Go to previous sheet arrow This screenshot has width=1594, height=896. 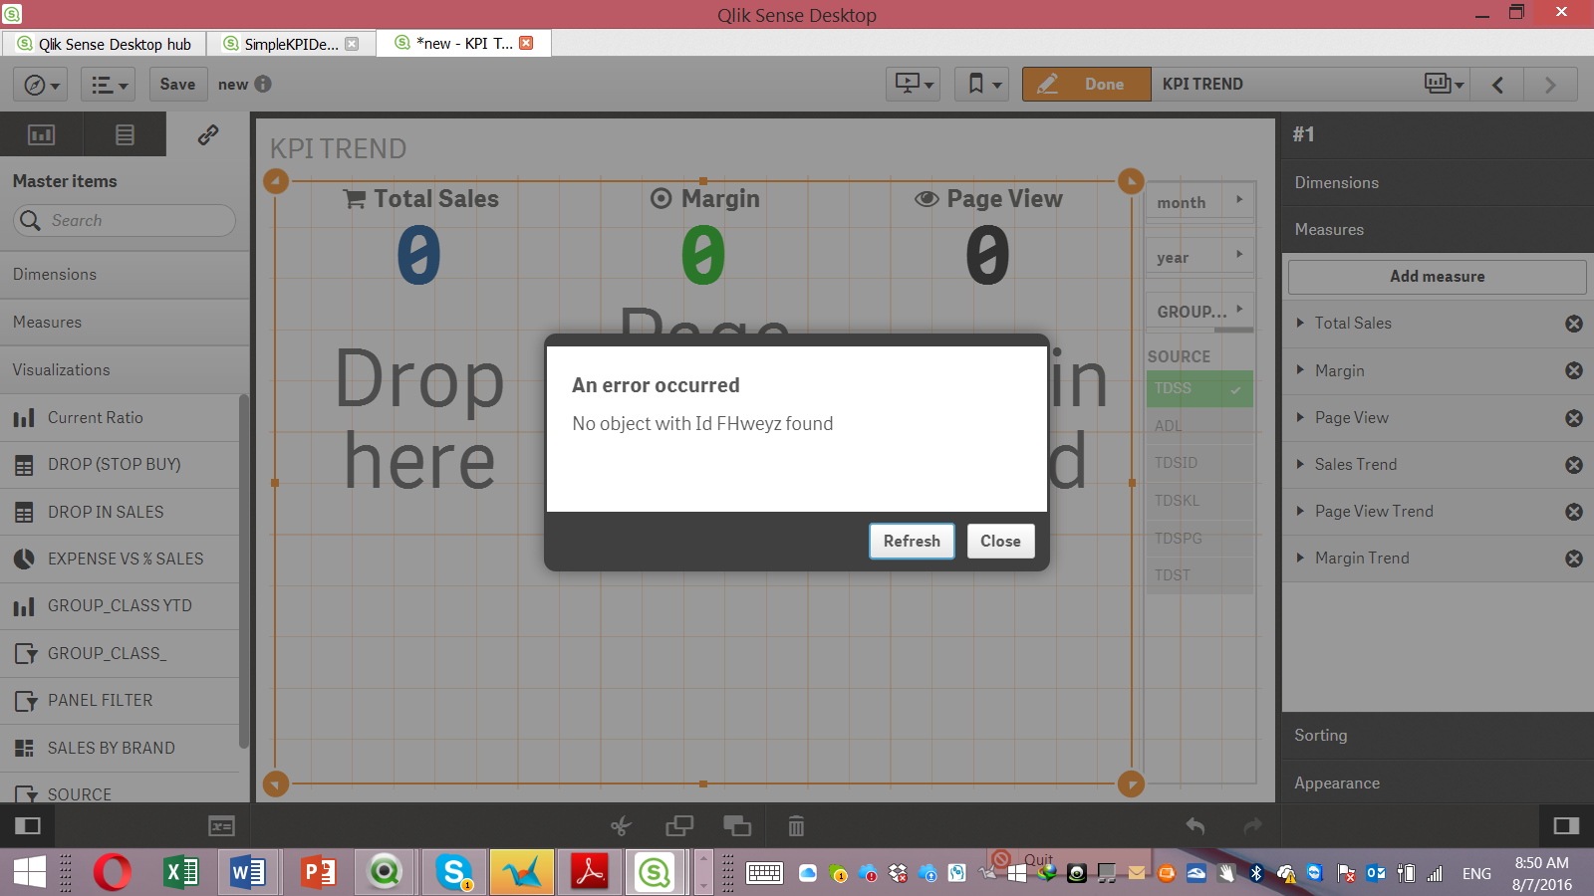[x=1498, y=85]
